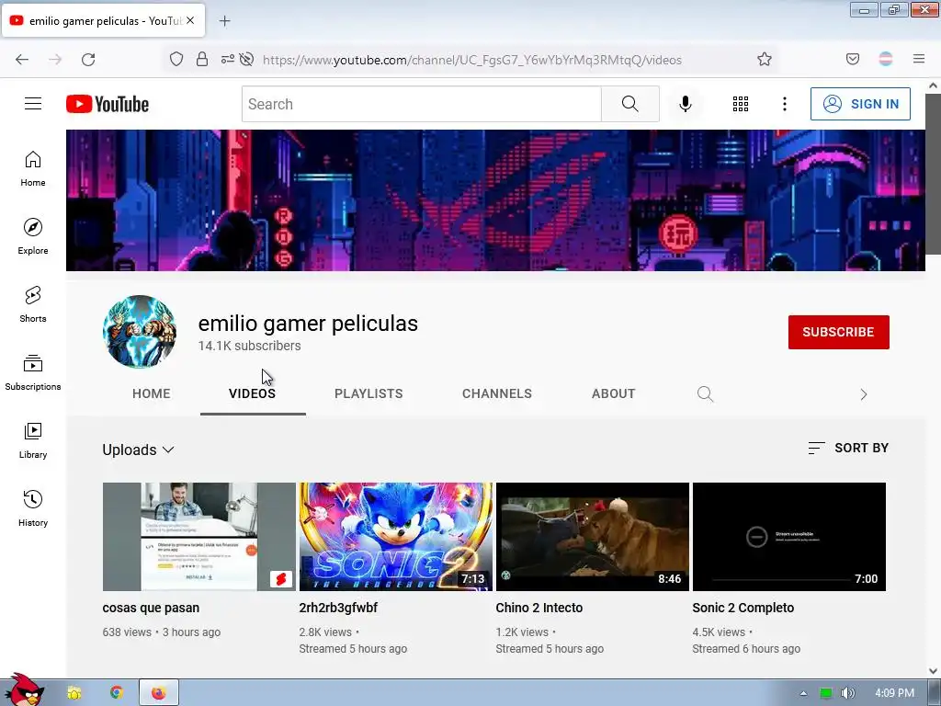Click the SIGN IN button
This screenshot has height=706, width=941.
click(860, 104)
